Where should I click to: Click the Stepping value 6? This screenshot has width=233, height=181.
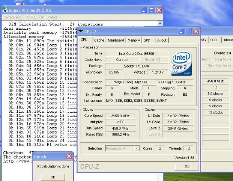click(185, 88)
